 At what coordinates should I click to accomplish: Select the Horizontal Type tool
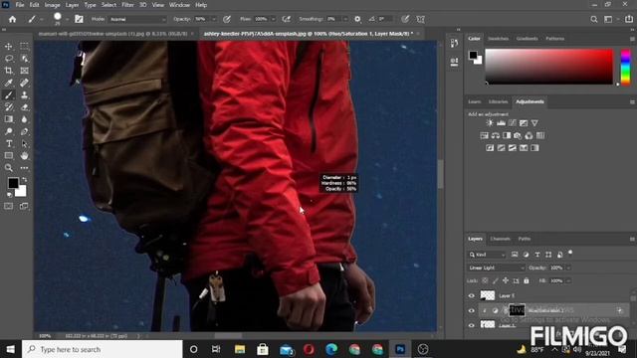coord(9,143)
